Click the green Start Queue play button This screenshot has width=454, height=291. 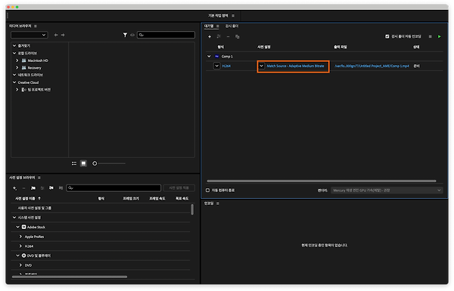coord(439,36)
